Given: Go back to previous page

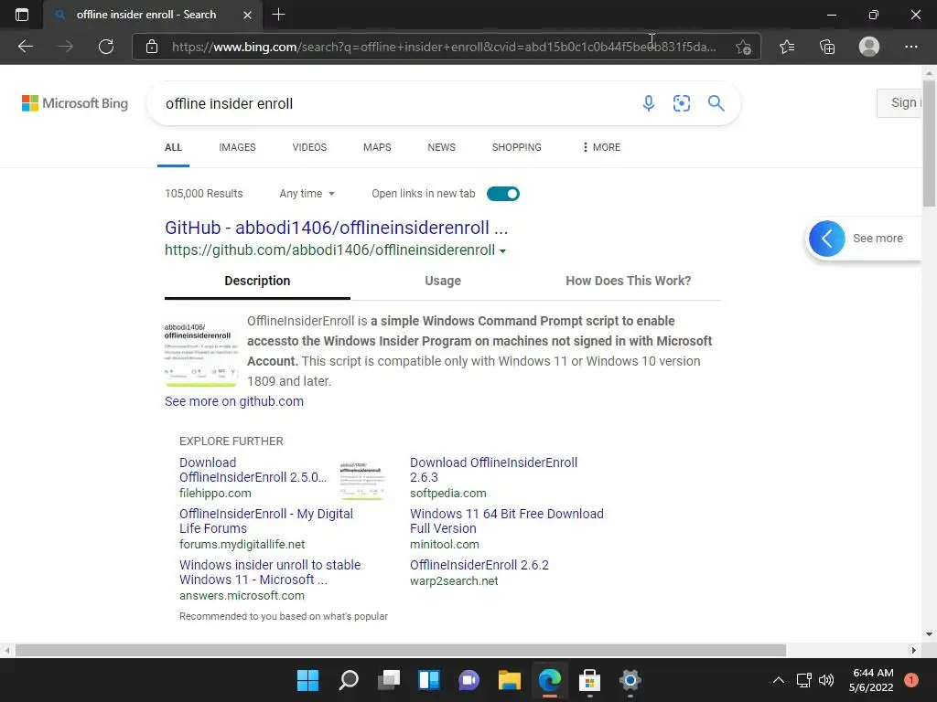Looking at the screenshot, I should point(26,47).
